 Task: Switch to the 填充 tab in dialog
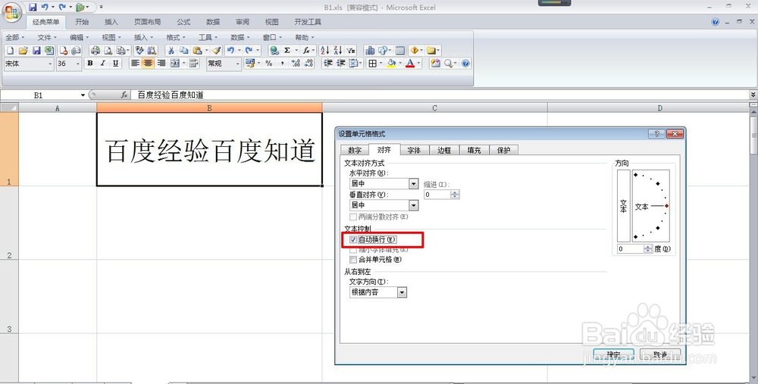point(474,150)
